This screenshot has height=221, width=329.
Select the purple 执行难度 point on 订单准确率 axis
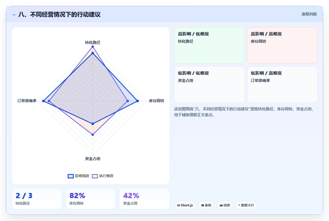49,101
